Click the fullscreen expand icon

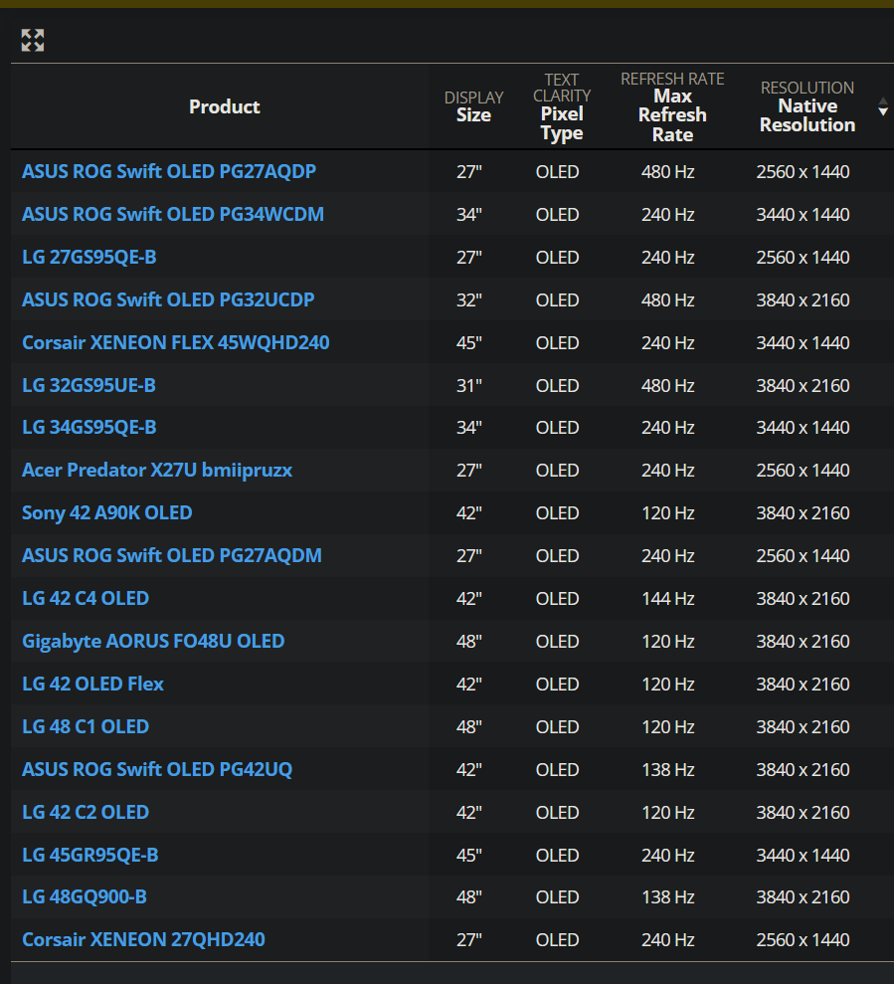tap(32, 40)
